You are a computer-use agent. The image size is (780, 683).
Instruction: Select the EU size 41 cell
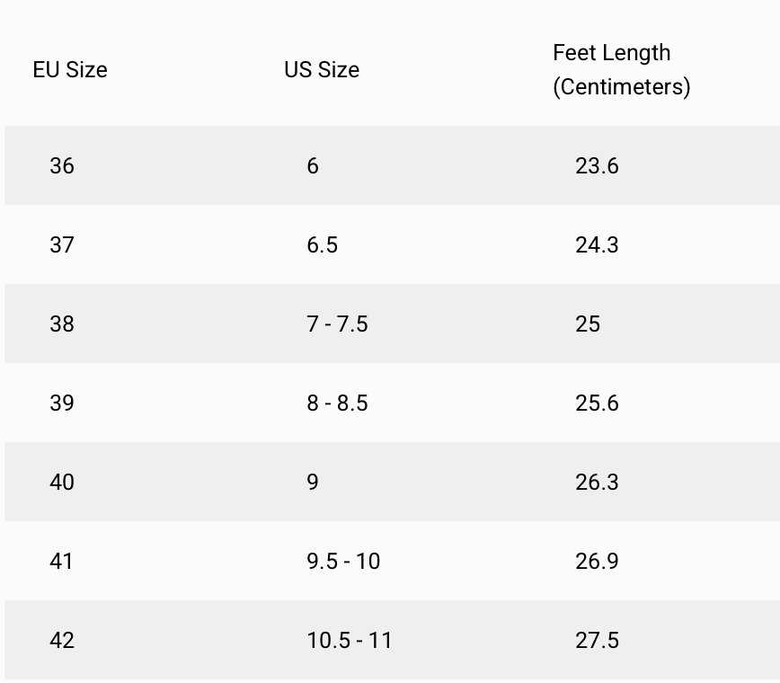tap(62, 562)
